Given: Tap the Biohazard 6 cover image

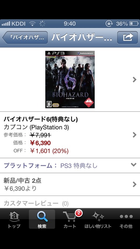Looking at the screenshot, I should point(70,79).
